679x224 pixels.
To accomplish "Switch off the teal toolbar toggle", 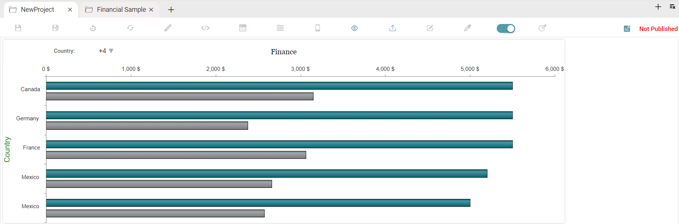I will tap(506, 28).
